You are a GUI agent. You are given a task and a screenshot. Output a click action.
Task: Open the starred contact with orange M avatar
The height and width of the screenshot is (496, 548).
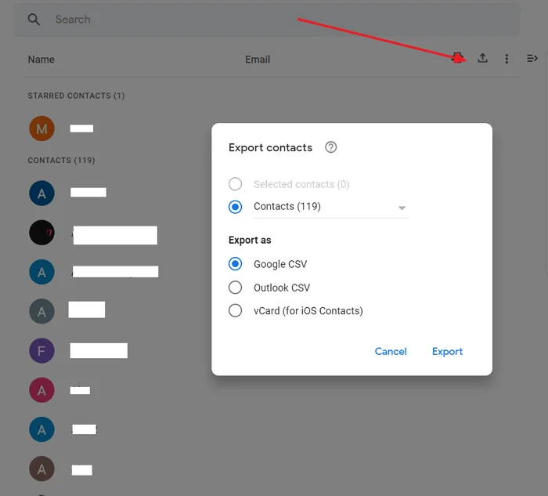coord(41,129)
